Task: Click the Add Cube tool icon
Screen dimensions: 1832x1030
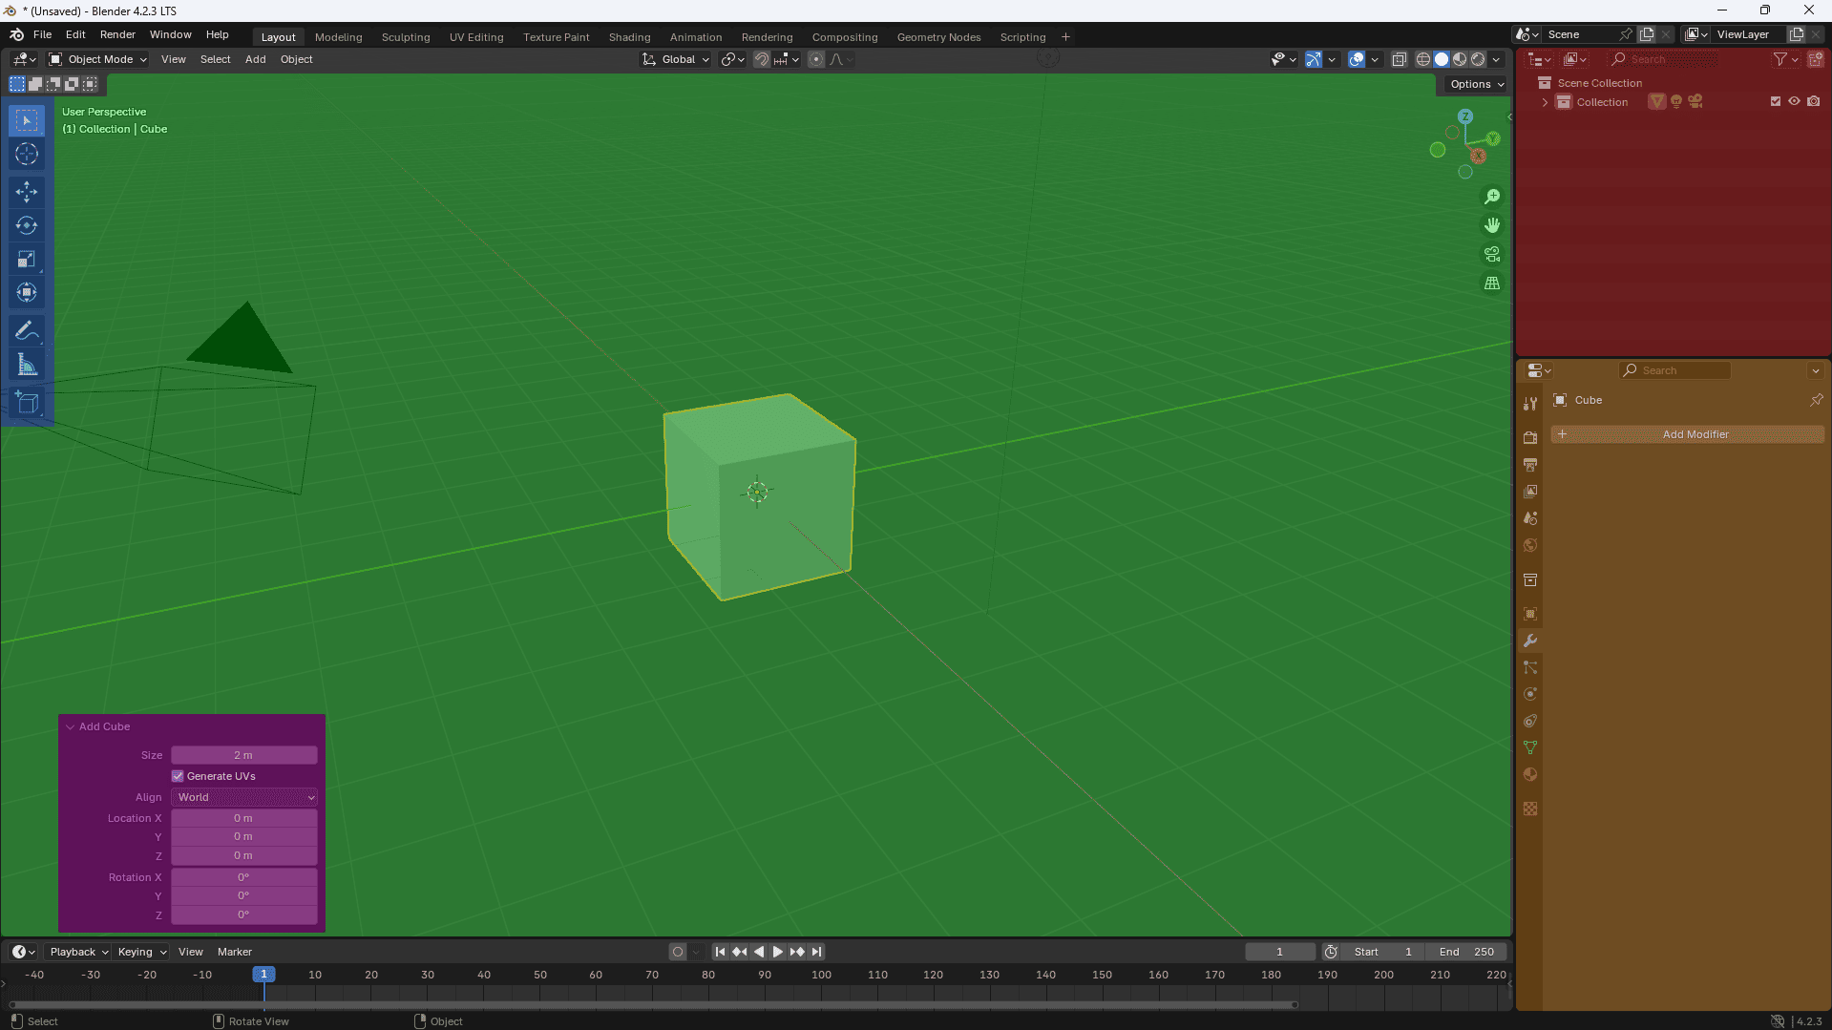Action: [27, 403]
